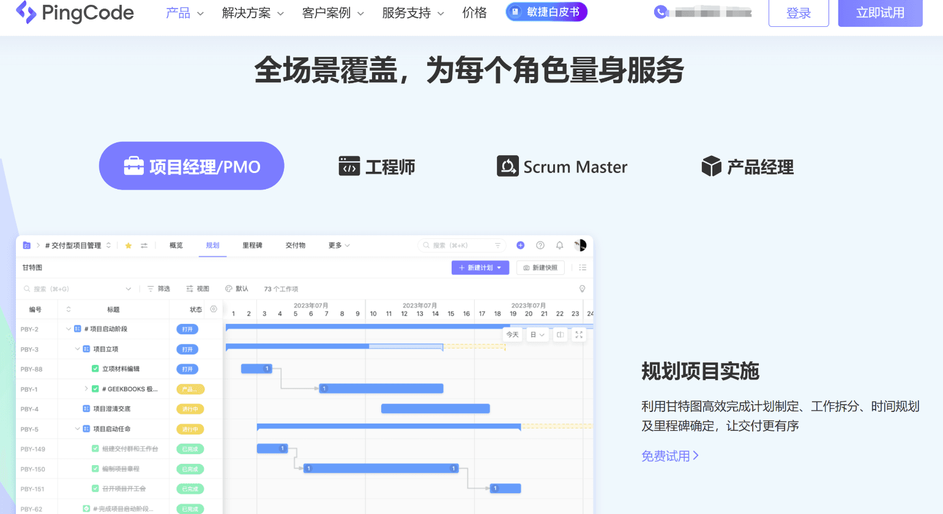
Task: Toggle the 编制项目章程 checkbox
Action: [95, 469]
